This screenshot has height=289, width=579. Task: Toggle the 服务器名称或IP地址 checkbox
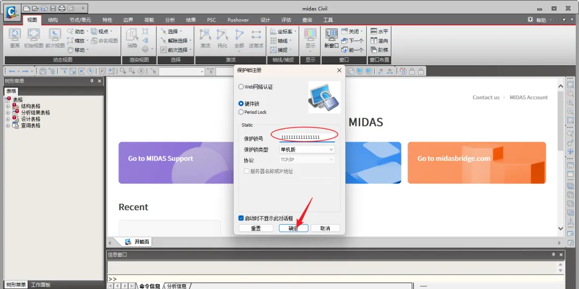point(247,171)
